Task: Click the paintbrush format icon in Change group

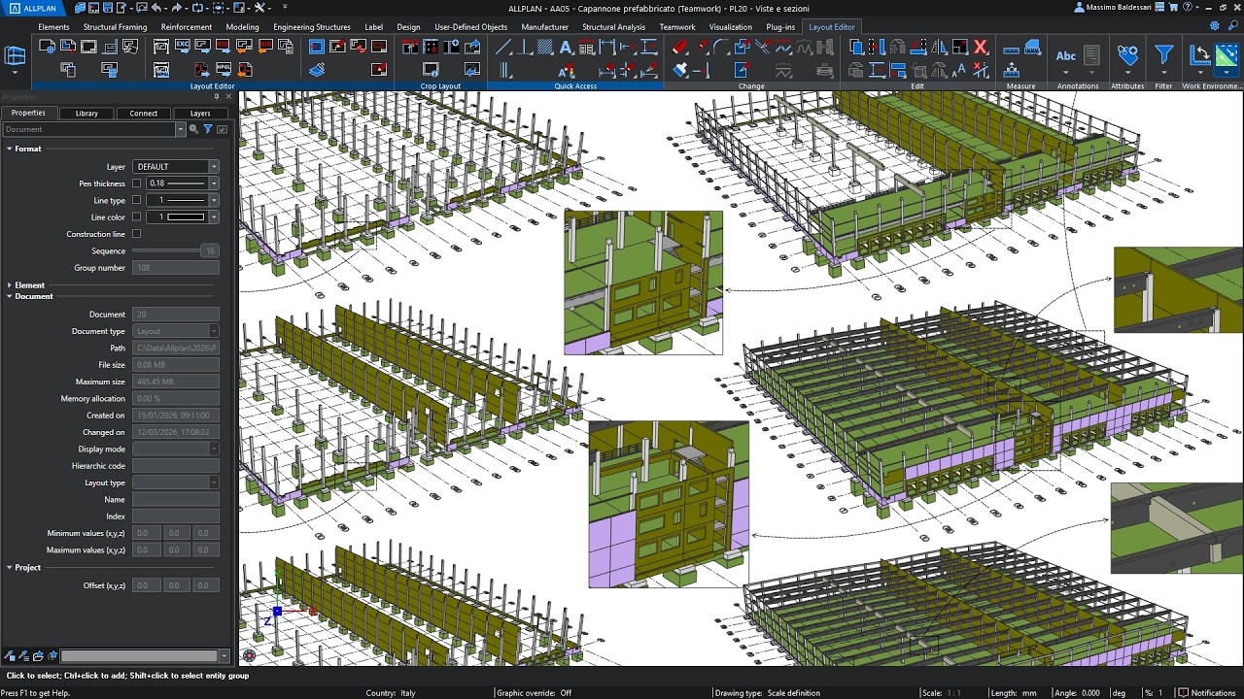Action: pos(680,70)
